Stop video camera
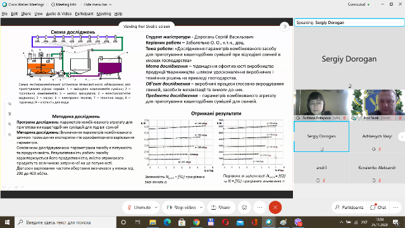The height and width of the screenshot is (228, 405). [x=182, y=207]
